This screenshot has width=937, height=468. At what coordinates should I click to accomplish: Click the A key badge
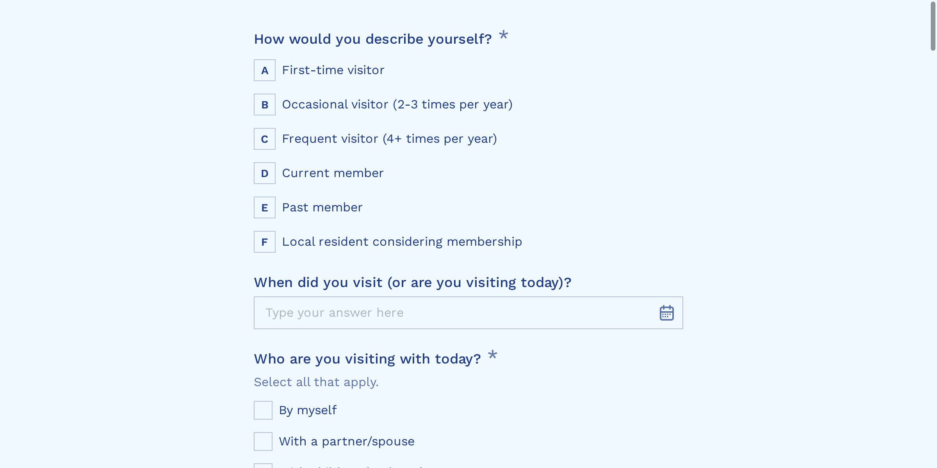point(264,70)
